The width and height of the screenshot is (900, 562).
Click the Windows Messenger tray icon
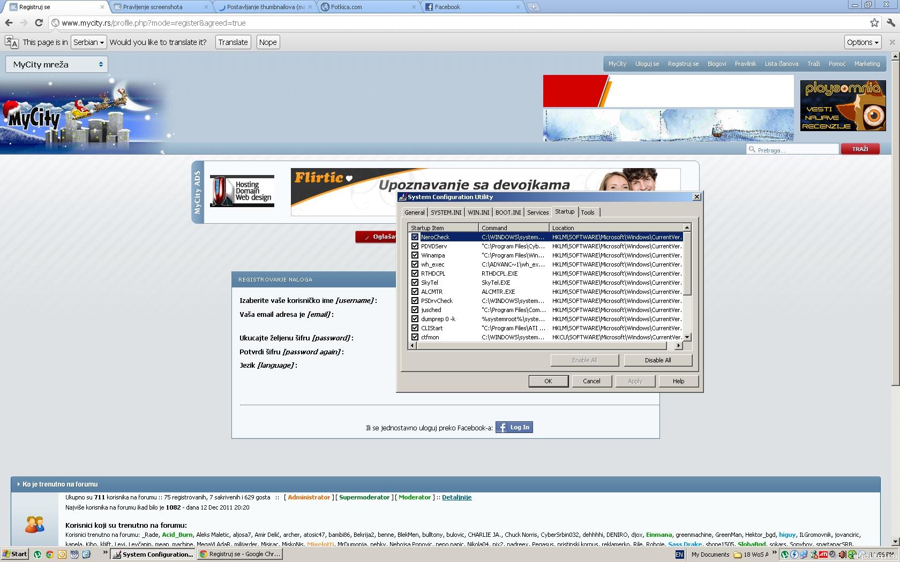pyautogui.click(x=814, y=555)
